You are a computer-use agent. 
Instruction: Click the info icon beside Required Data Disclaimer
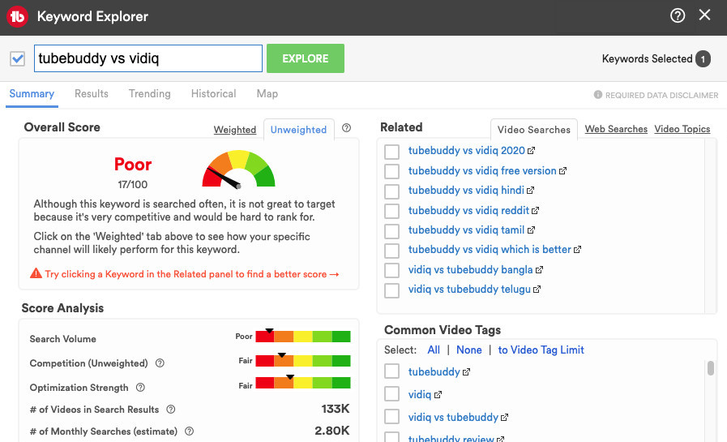pyautogui.click(x=598, y=95)
